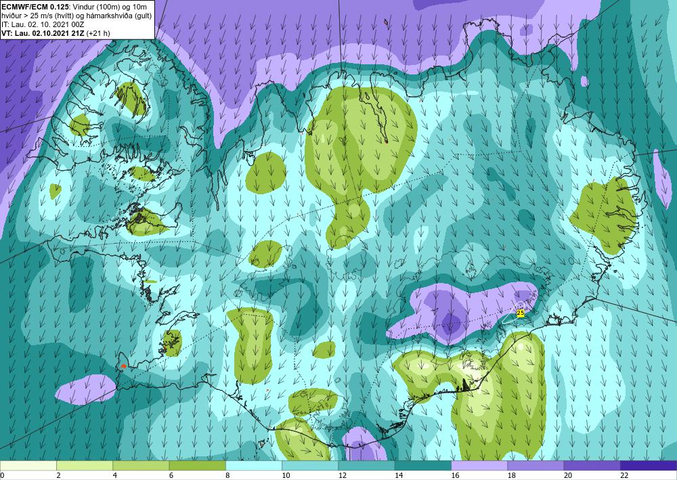Click the '8' label on the color scale
The height and width of the screenshot is (480, 677).
click(227, 475)
